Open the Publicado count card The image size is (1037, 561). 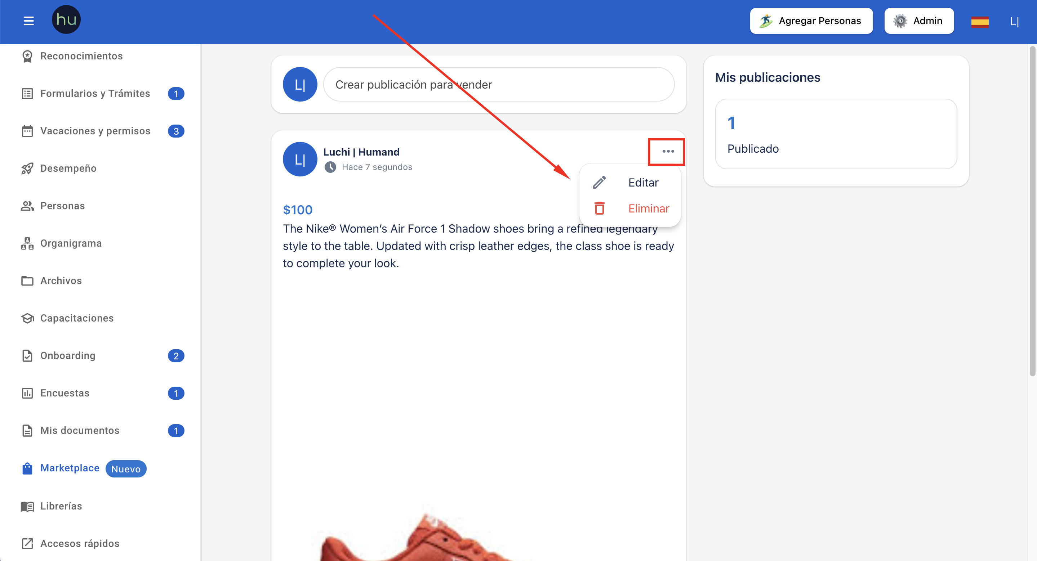click(836, 134)
